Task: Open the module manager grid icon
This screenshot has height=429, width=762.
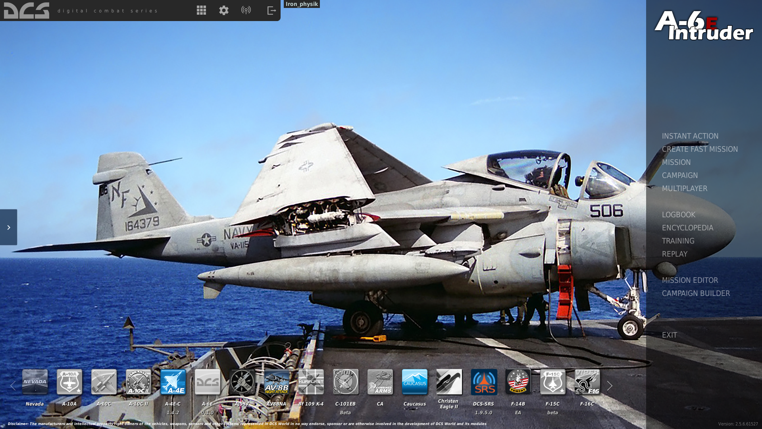Action: click(x=201, y=10)
